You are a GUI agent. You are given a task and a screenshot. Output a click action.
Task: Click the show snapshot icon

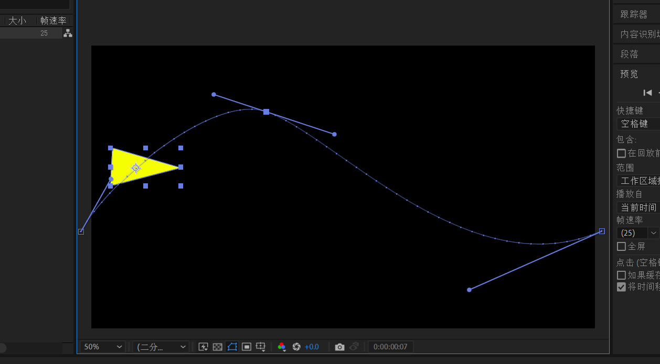354,347
